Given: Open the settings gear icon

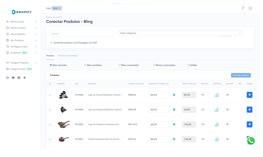Looking at the screenshot, I should 250,8.
